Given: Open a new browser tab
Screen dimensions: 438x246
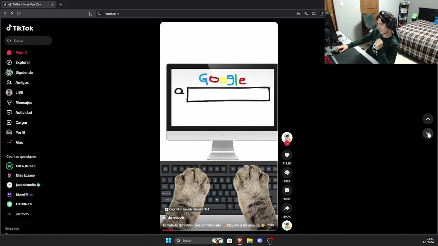Looking at the screenshot, I should coord(61,4).
